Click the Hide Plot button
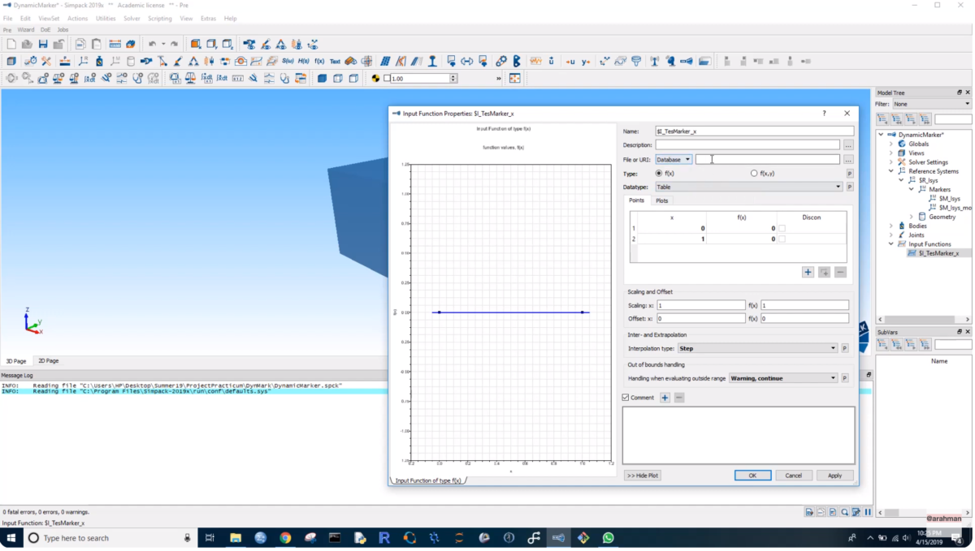This screenshot has width=975, height=551. pos(643,476)
